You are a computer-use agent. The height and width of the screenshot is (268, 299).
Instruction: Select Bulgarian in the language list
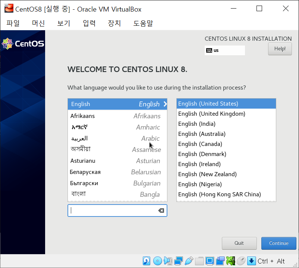pos(117,183)
